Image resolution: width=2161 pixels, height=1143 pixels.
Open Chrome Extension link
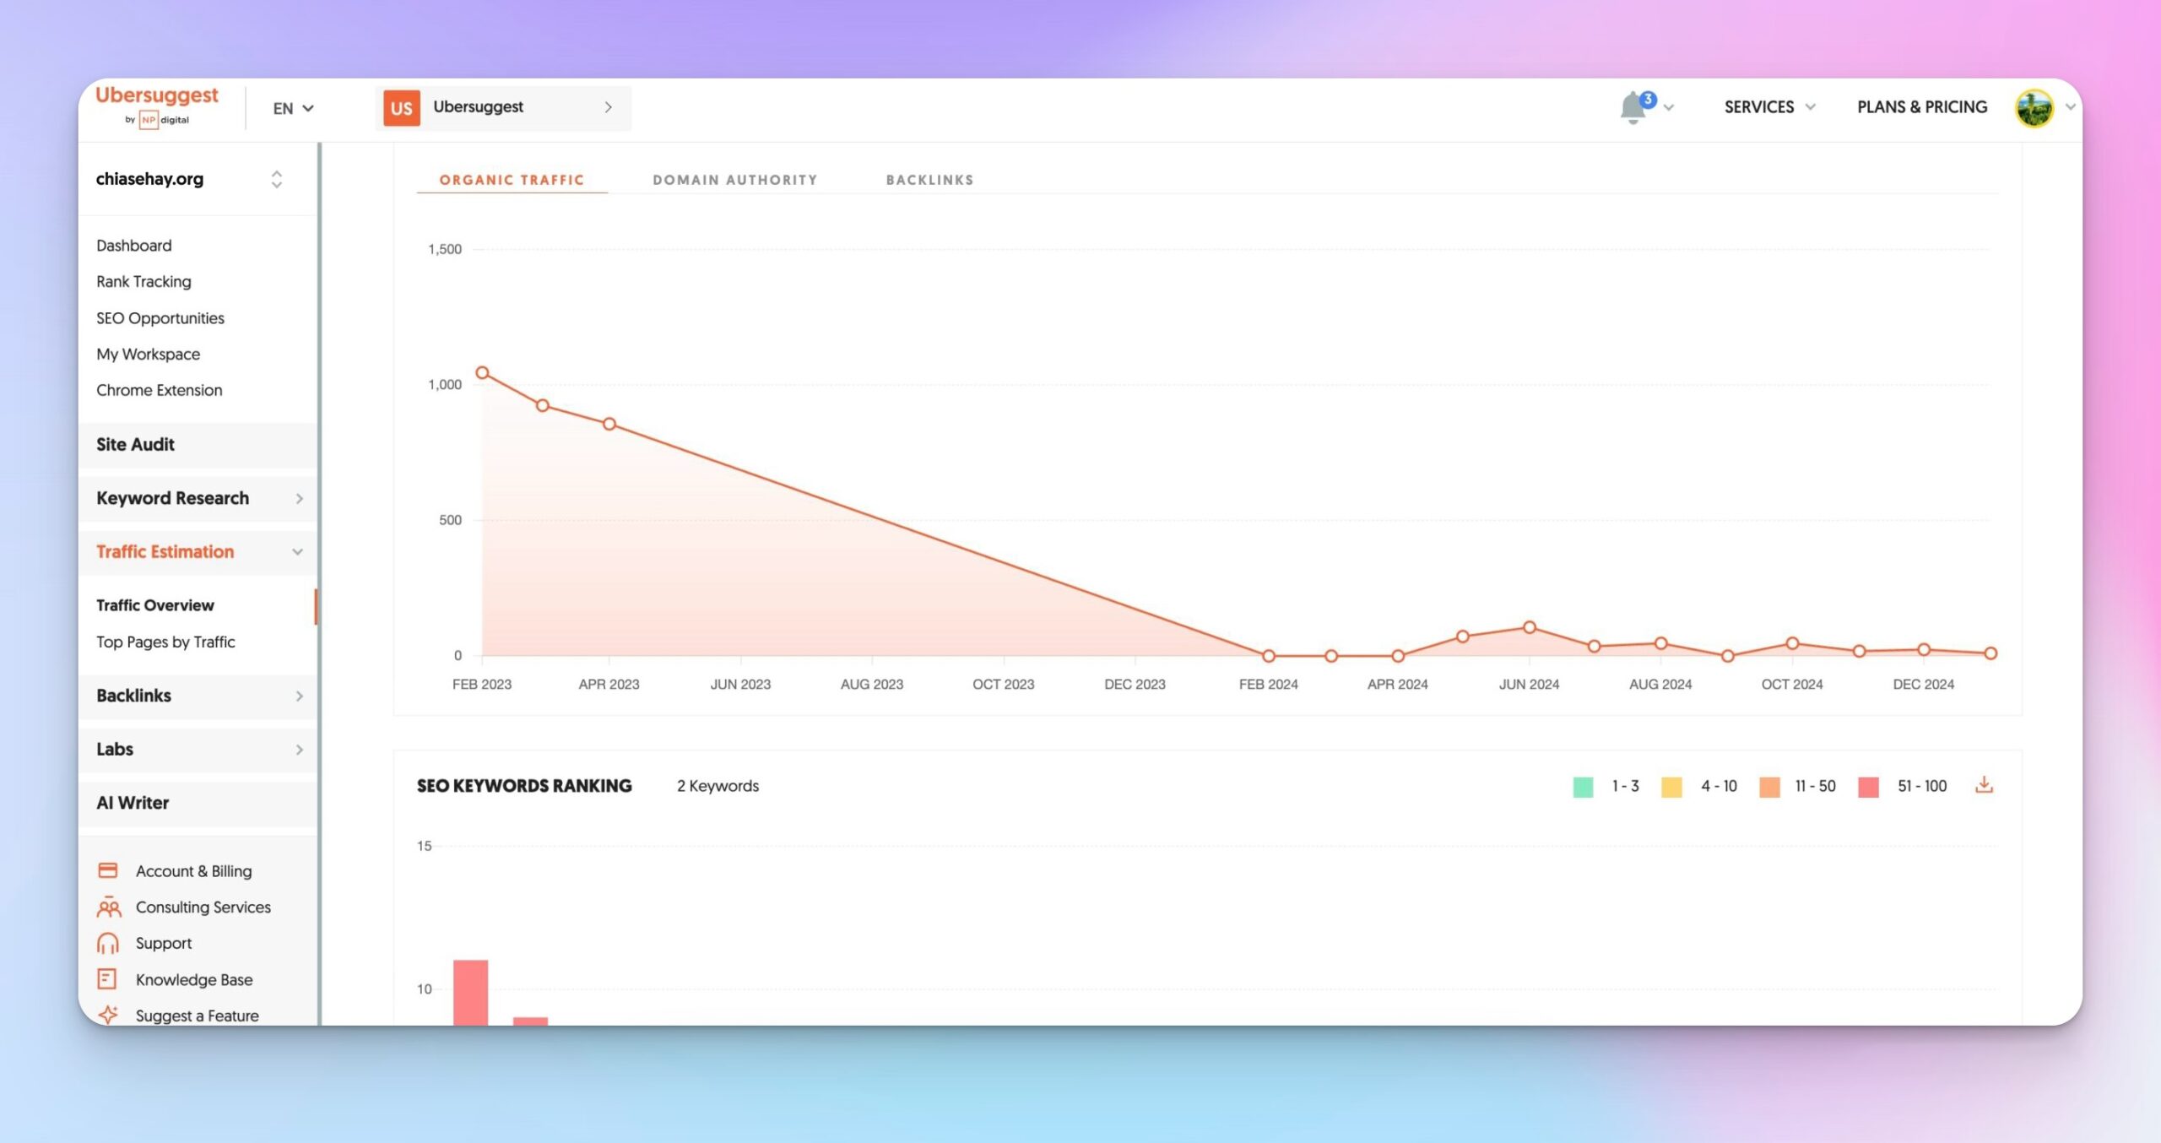159,390
